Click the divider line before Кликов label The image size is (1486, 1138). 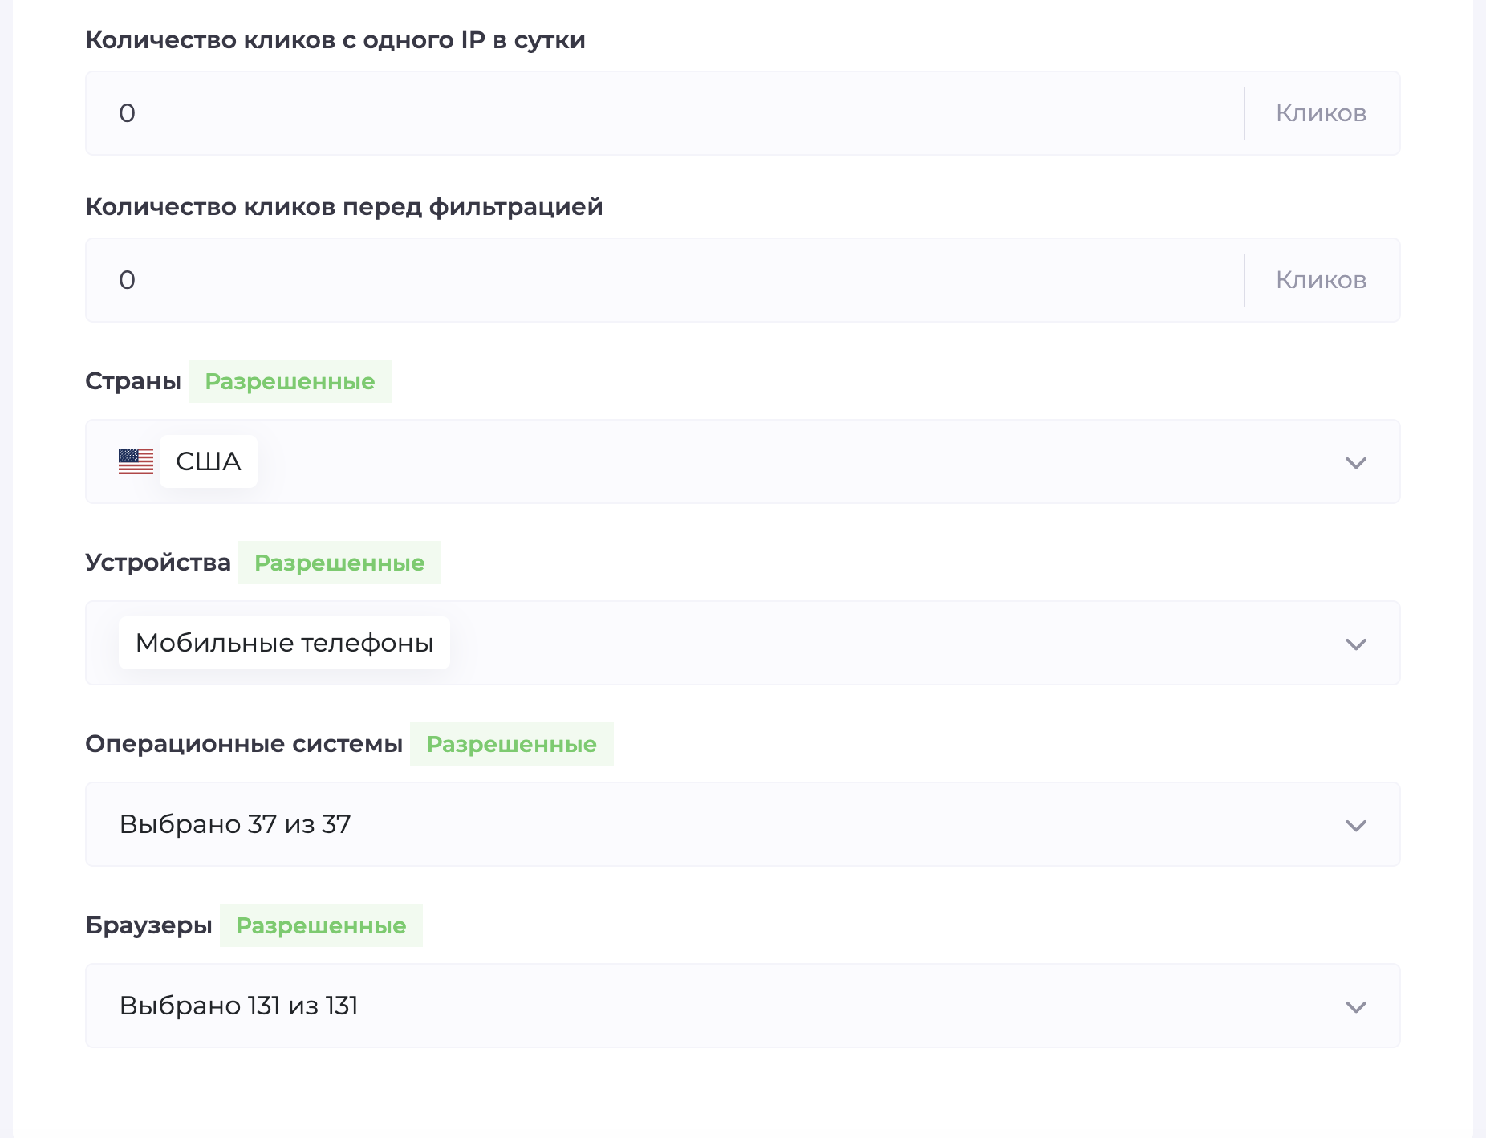[1244, 112]
